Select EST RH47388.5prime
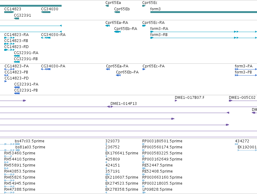This screenshot has width=257, height=194. pos(20,189)
